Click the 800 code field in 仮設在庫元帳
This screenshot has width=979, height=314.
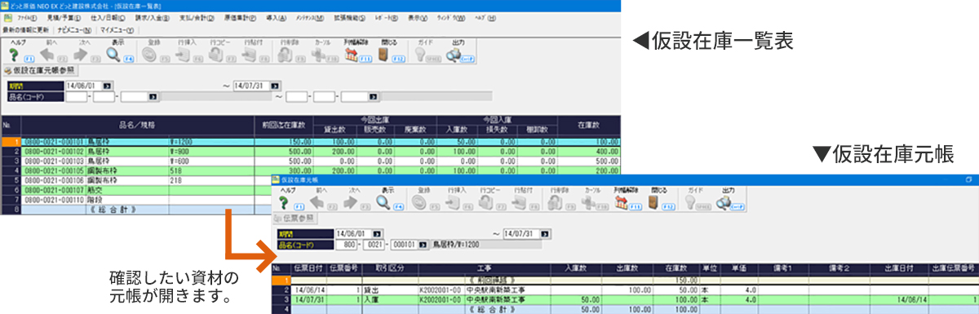click(x=347, y=244)
